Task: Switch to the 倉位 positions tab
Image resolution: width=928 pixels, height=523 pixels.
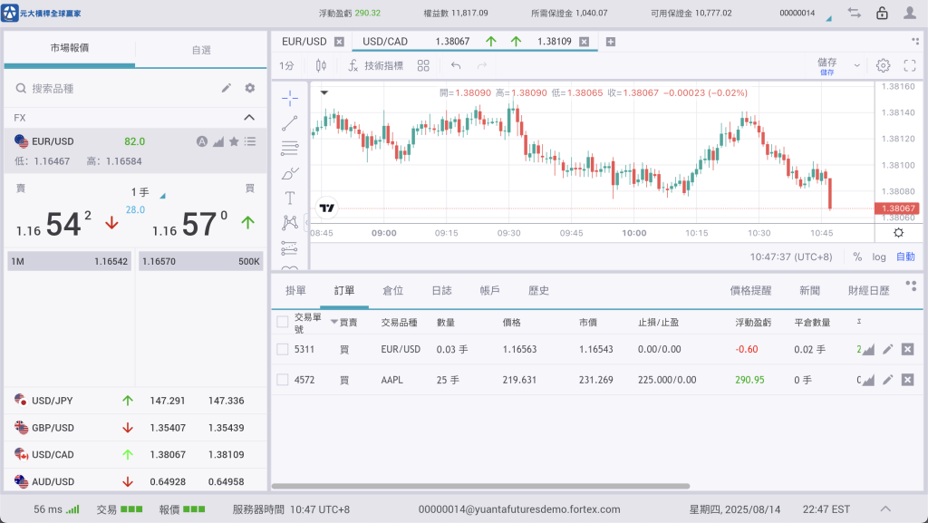Action: 393,290
